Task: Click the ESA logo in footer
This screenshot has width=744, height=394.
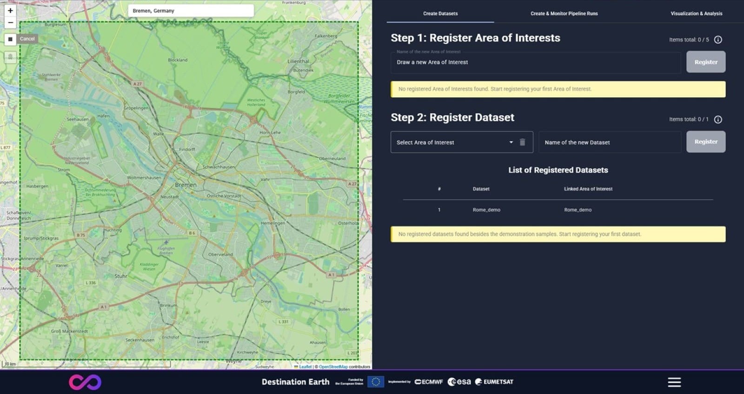Action: [459, 382]
